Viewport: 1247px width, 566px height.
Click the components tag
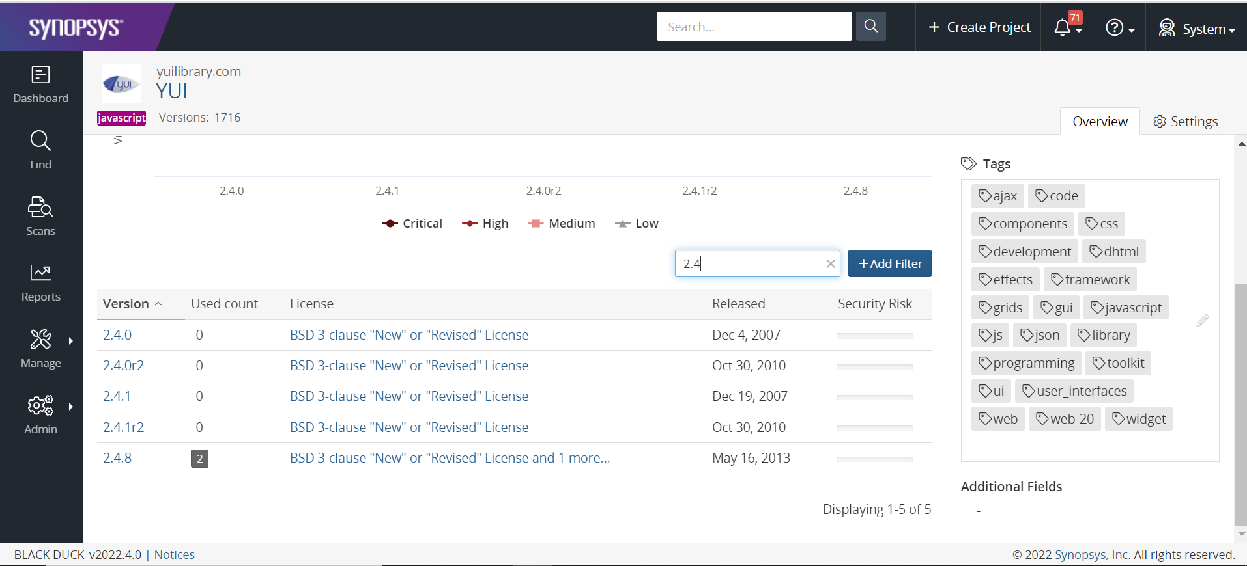click(x=1023, y=224)
